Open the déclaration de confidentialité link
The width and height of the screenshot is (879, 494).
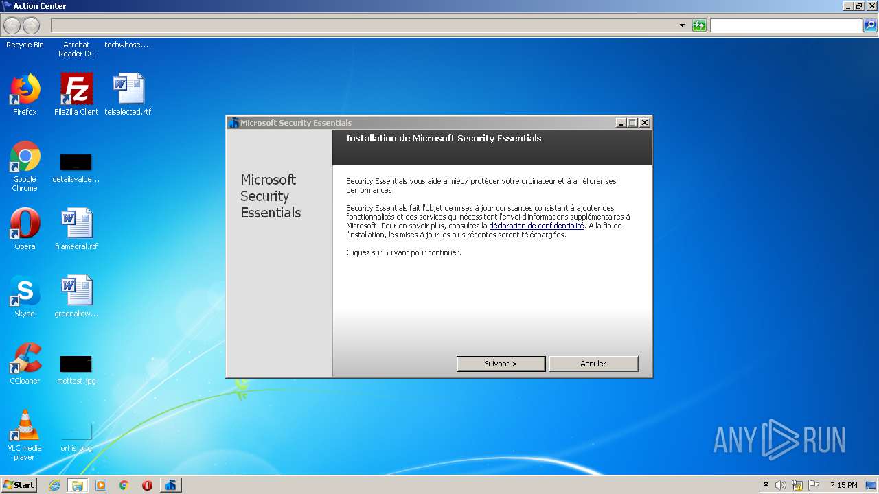pyautogui.click(x=536, y=226)
